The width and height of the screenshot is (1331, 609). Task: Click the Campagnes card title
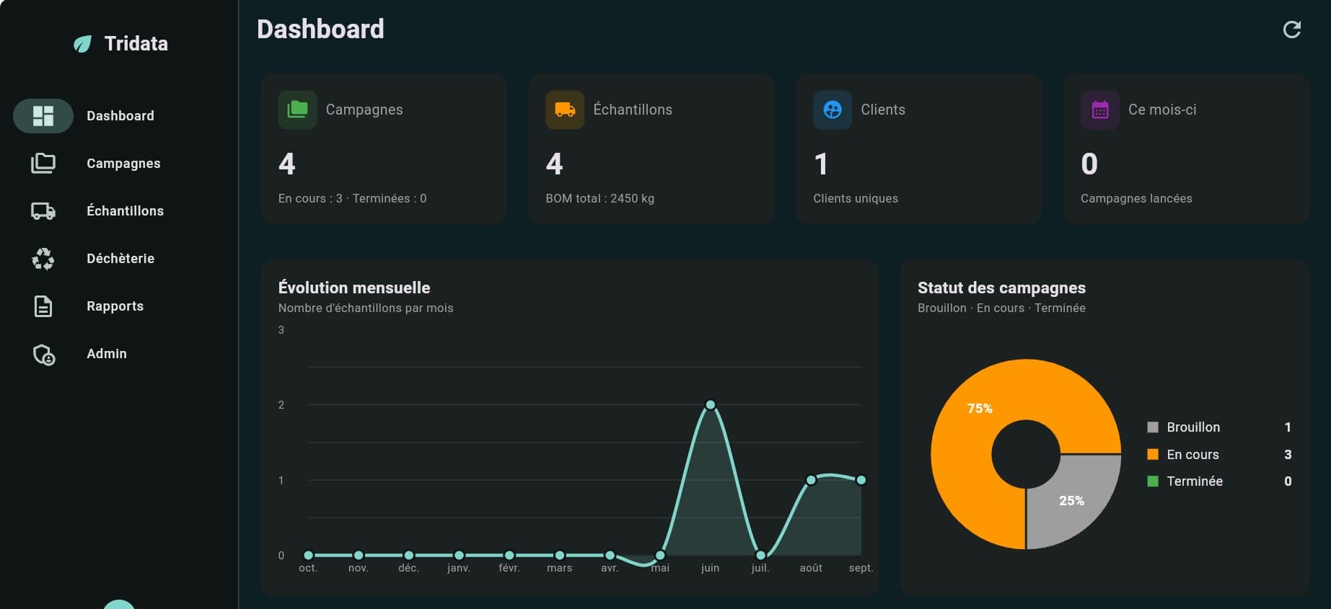tap(364, 110)
